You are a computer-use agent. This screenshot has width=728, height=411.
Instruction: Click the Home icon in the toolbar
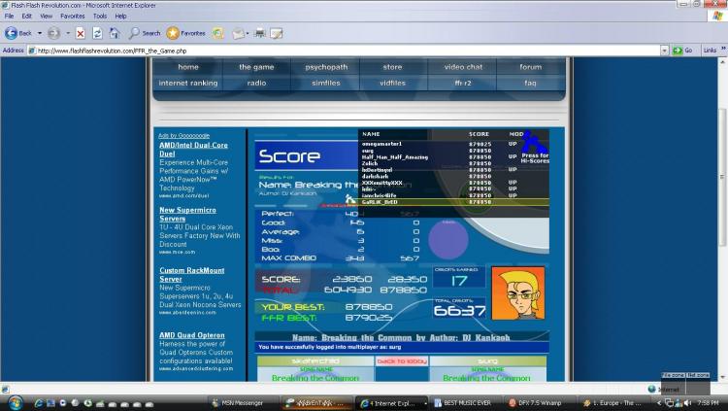point(115,33)
